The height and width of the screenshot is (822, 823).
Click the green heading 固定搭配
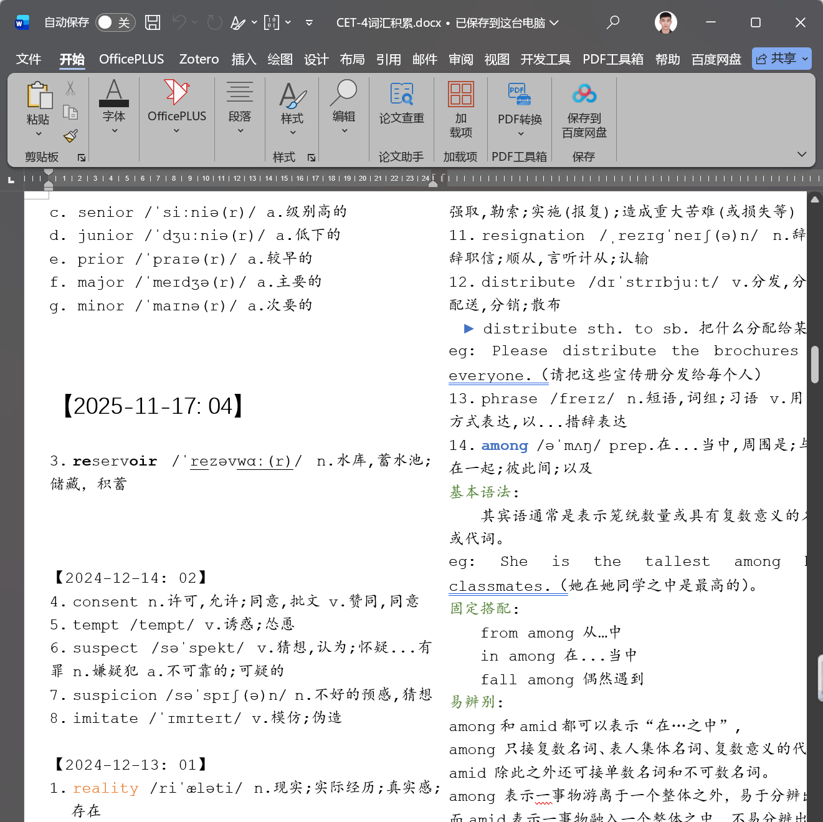coord(480,609)
